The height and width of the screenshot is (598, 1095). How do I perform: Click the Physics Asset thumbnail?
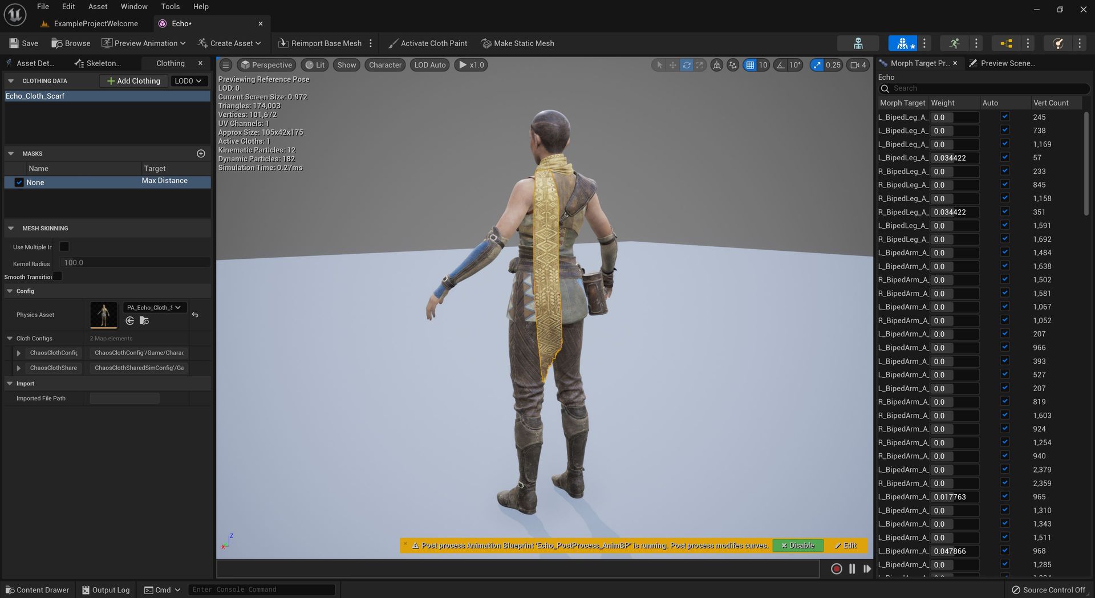103,315
